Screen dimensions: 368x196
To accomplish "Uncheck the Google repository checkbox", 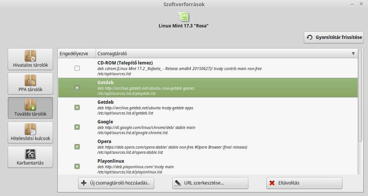I will pos(77,127).
